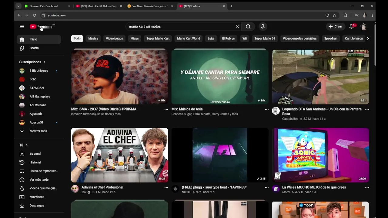Show more filter chips with arrow
The height and width of the screenshot is (218, 388).
click(368, 39)
